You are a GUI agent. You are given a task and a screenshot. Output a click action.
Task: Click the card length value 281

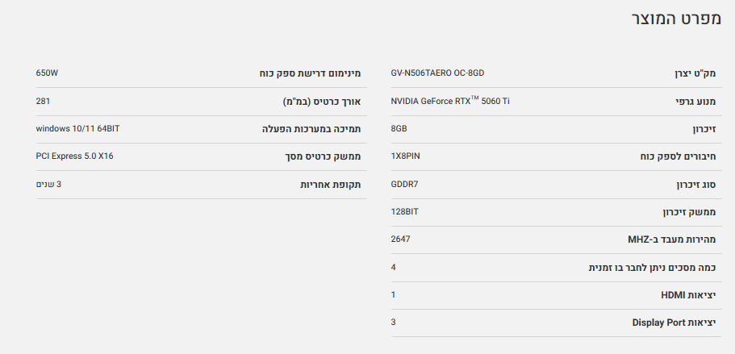pyautogui.click(x=43, y=101)
